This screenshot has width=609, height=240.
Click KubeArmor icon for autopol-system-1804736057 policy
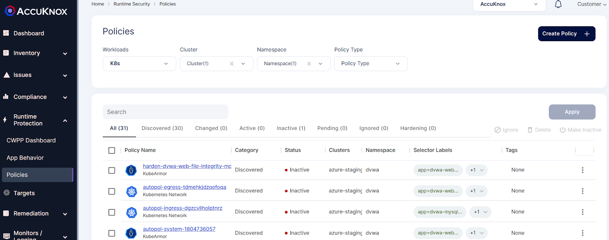tap(131, 233)
